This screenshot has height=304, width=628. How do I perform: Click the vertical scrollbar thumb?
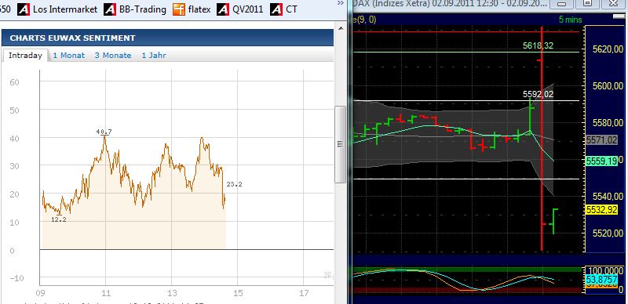tap(341, 144)
